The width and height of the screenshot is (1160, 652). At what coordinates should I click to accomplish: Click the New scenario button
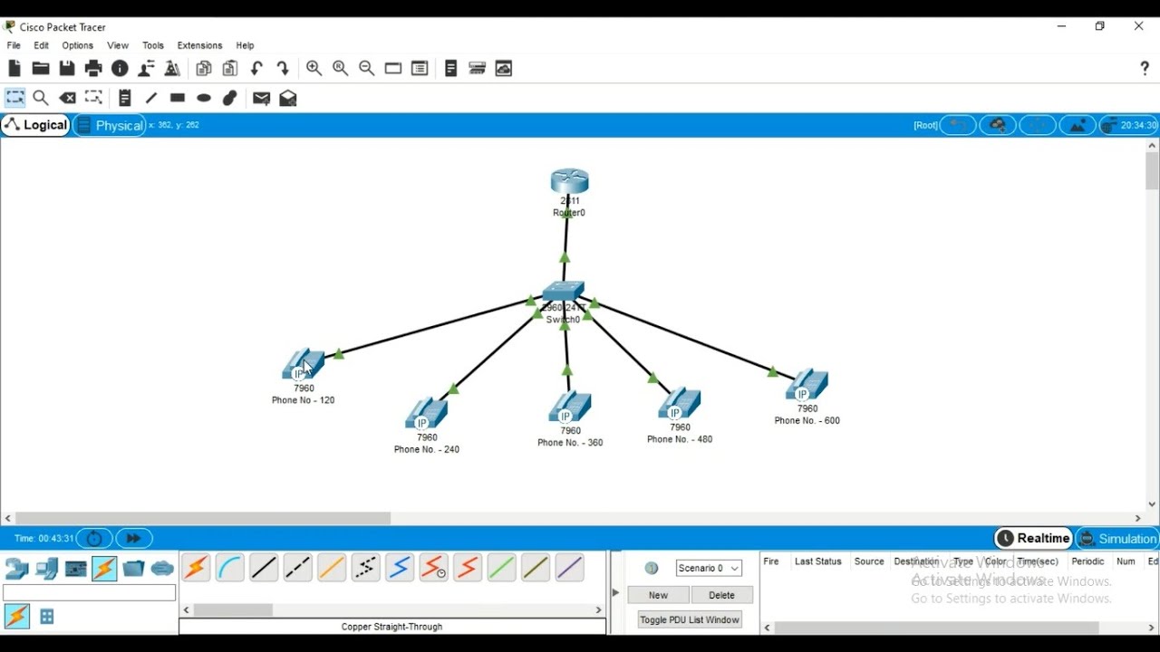[x=659, y=595]
